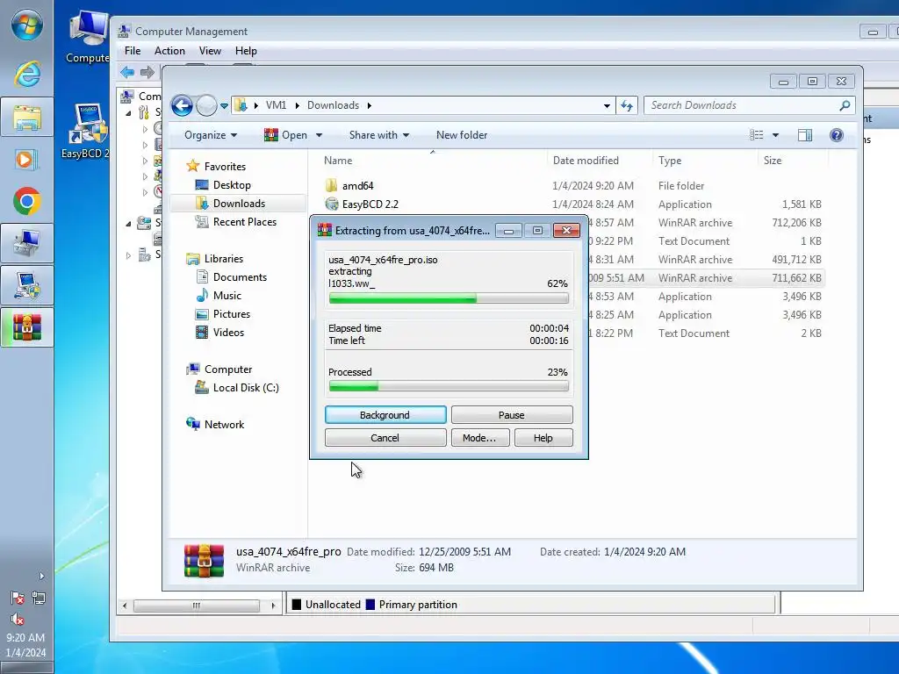This screenshot has height=674, width=899.
Task: Click the Explorer forward navigation button
Action: (206, 105)
